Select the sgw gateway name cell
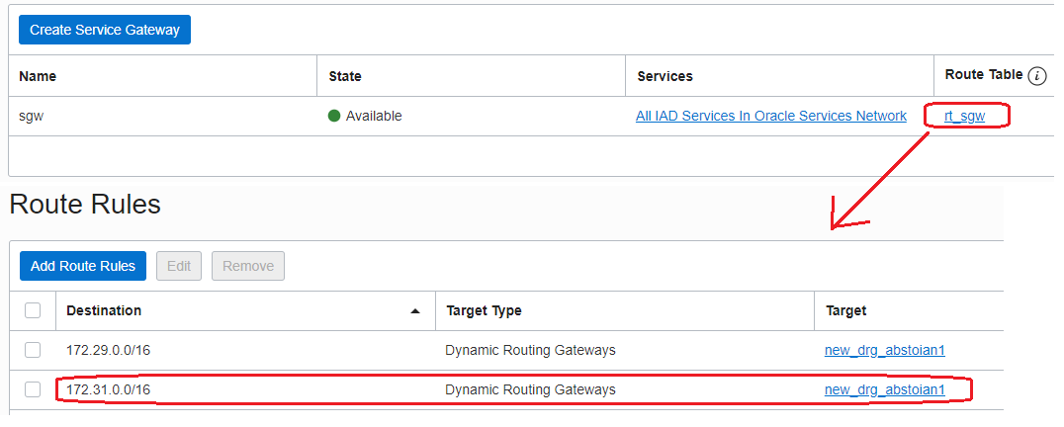The width and height of the screenshot is (1064, 427). [x=32, y=116]
